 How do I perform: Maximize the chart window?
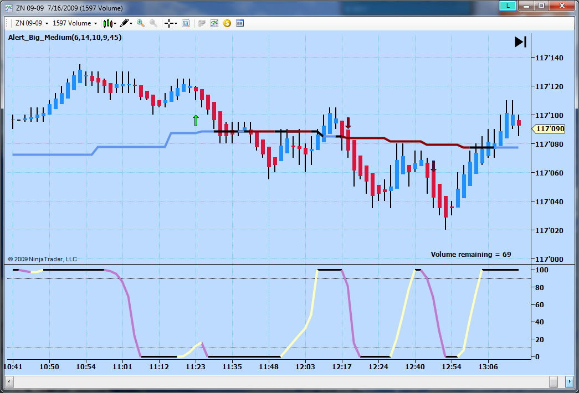point(541,6)
